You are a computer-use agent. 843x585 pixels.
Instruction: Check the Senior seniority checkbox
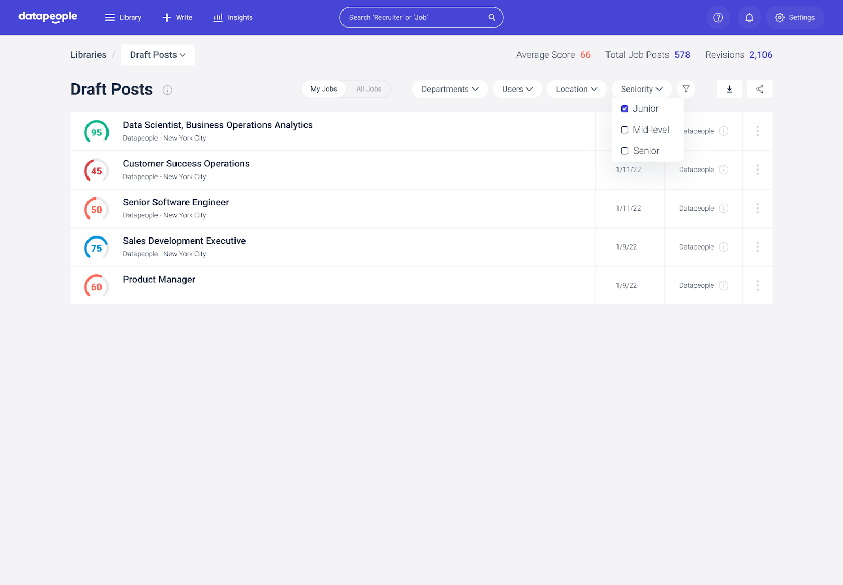(x=624, y=151)
